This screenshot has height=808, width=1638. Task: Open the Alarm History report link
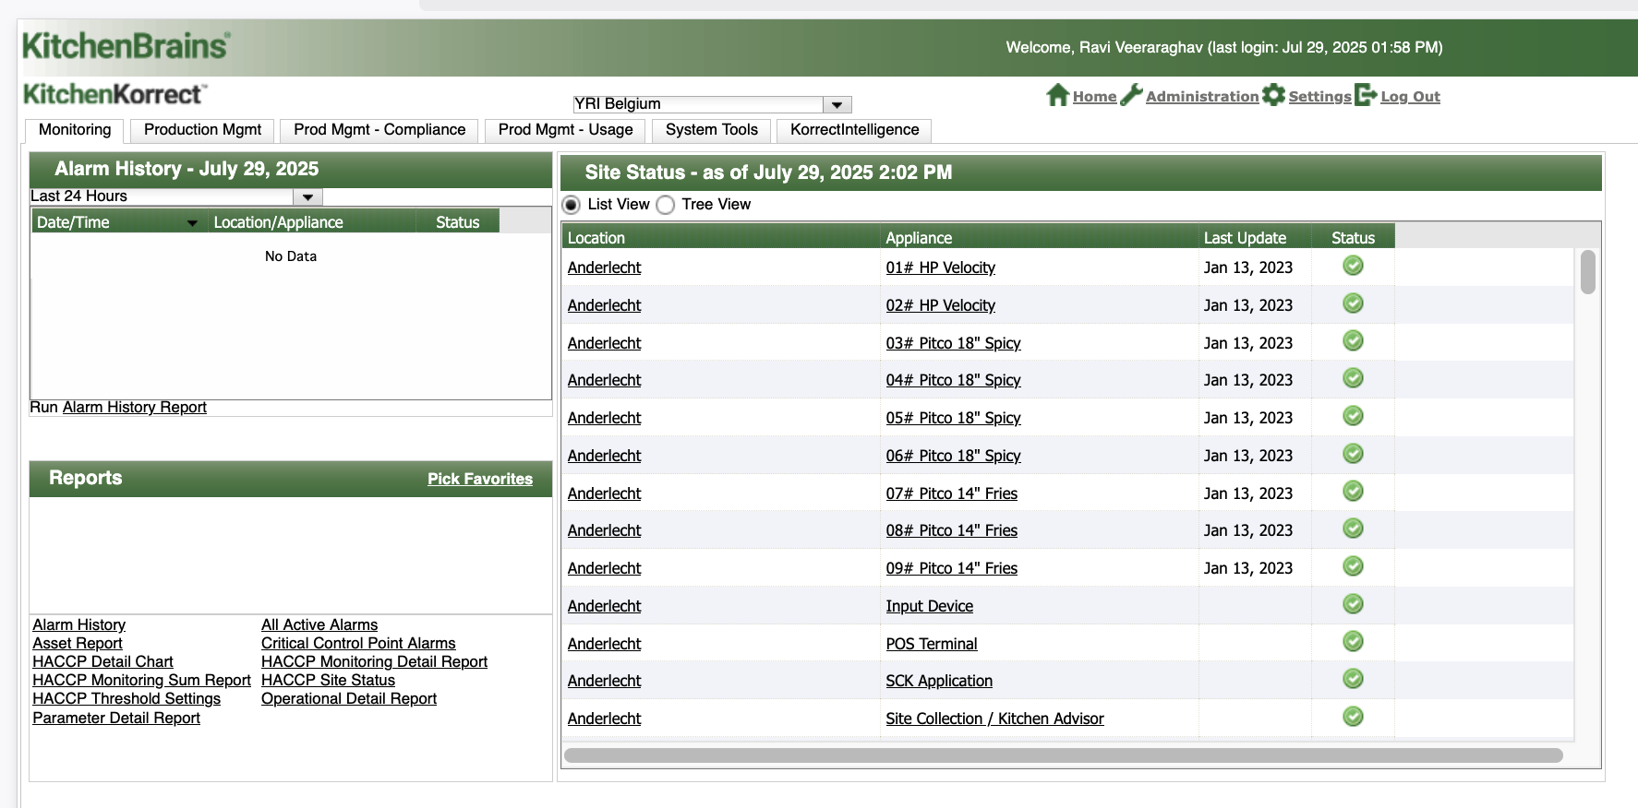pos(79,625)
